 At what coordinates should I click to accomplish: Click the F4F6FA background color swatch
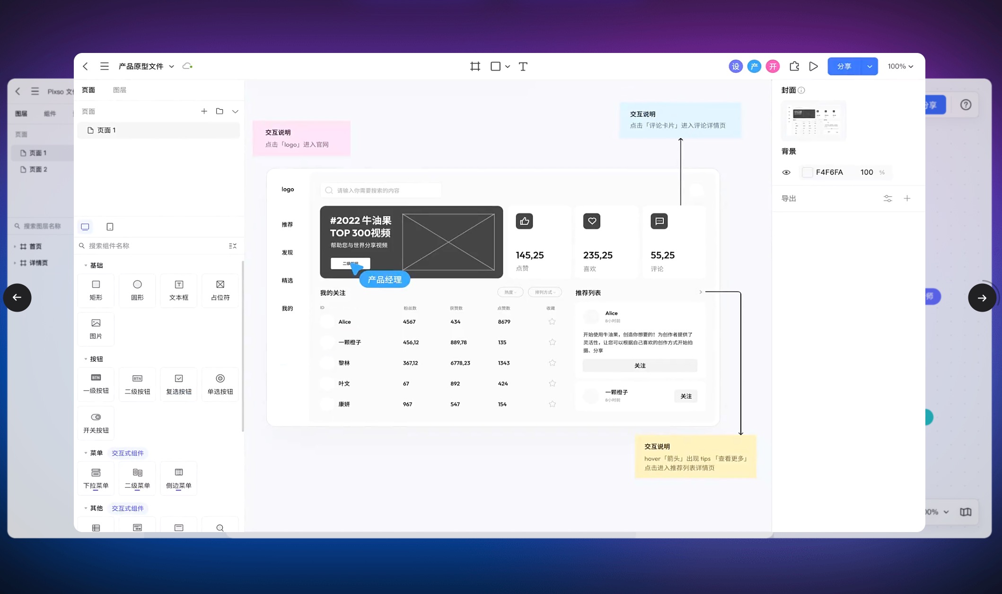click(x=808, y=172)
